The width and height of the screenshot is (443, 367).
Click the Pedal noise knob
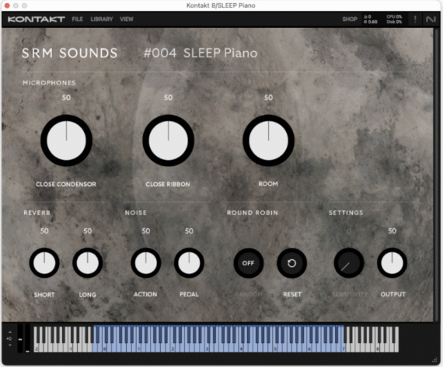189,263
